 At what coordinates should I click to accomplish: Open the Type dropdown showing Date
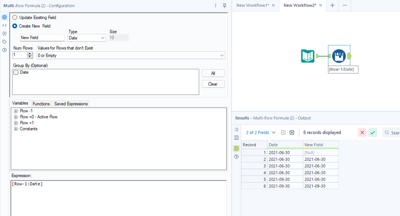point(86,38)
